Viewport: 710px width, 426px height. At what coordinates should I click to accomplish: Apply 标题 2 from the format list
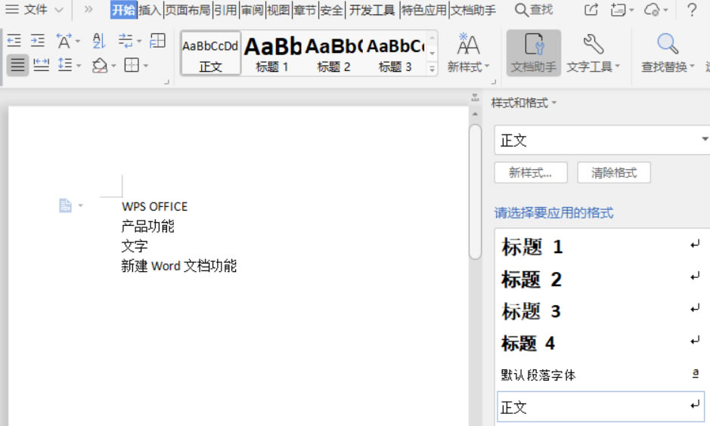click(600, 279)
